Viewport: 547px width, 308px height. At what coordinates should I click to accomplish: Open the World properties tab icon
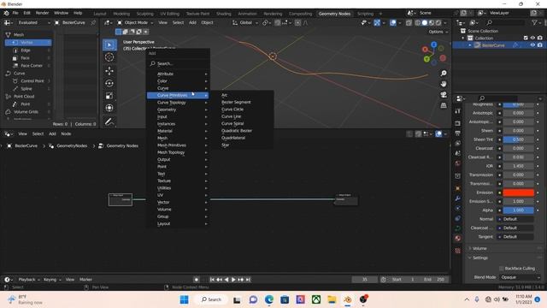click(458, 163)
